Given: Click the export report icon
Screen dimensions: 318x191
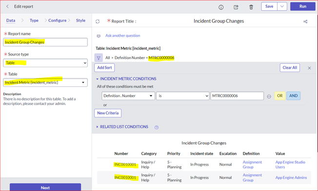Looking at the screenshot, I should click(236, 7).
